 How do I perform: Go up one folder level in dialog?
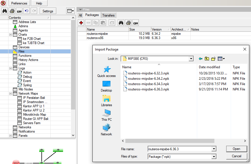coord(207,59)
